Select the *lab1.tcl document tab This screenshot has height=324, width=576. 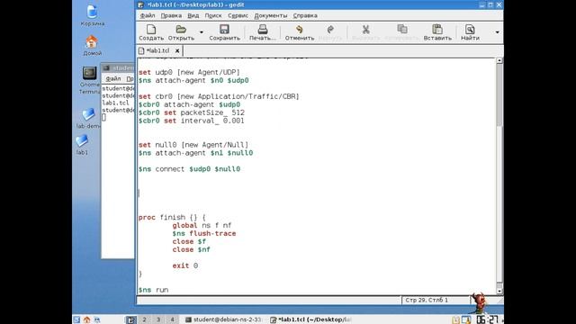[x=157, y=50]
